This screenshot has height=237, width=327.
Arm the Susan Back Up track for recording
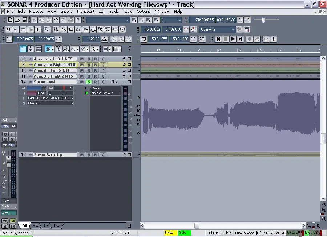[x=96, y=155]
